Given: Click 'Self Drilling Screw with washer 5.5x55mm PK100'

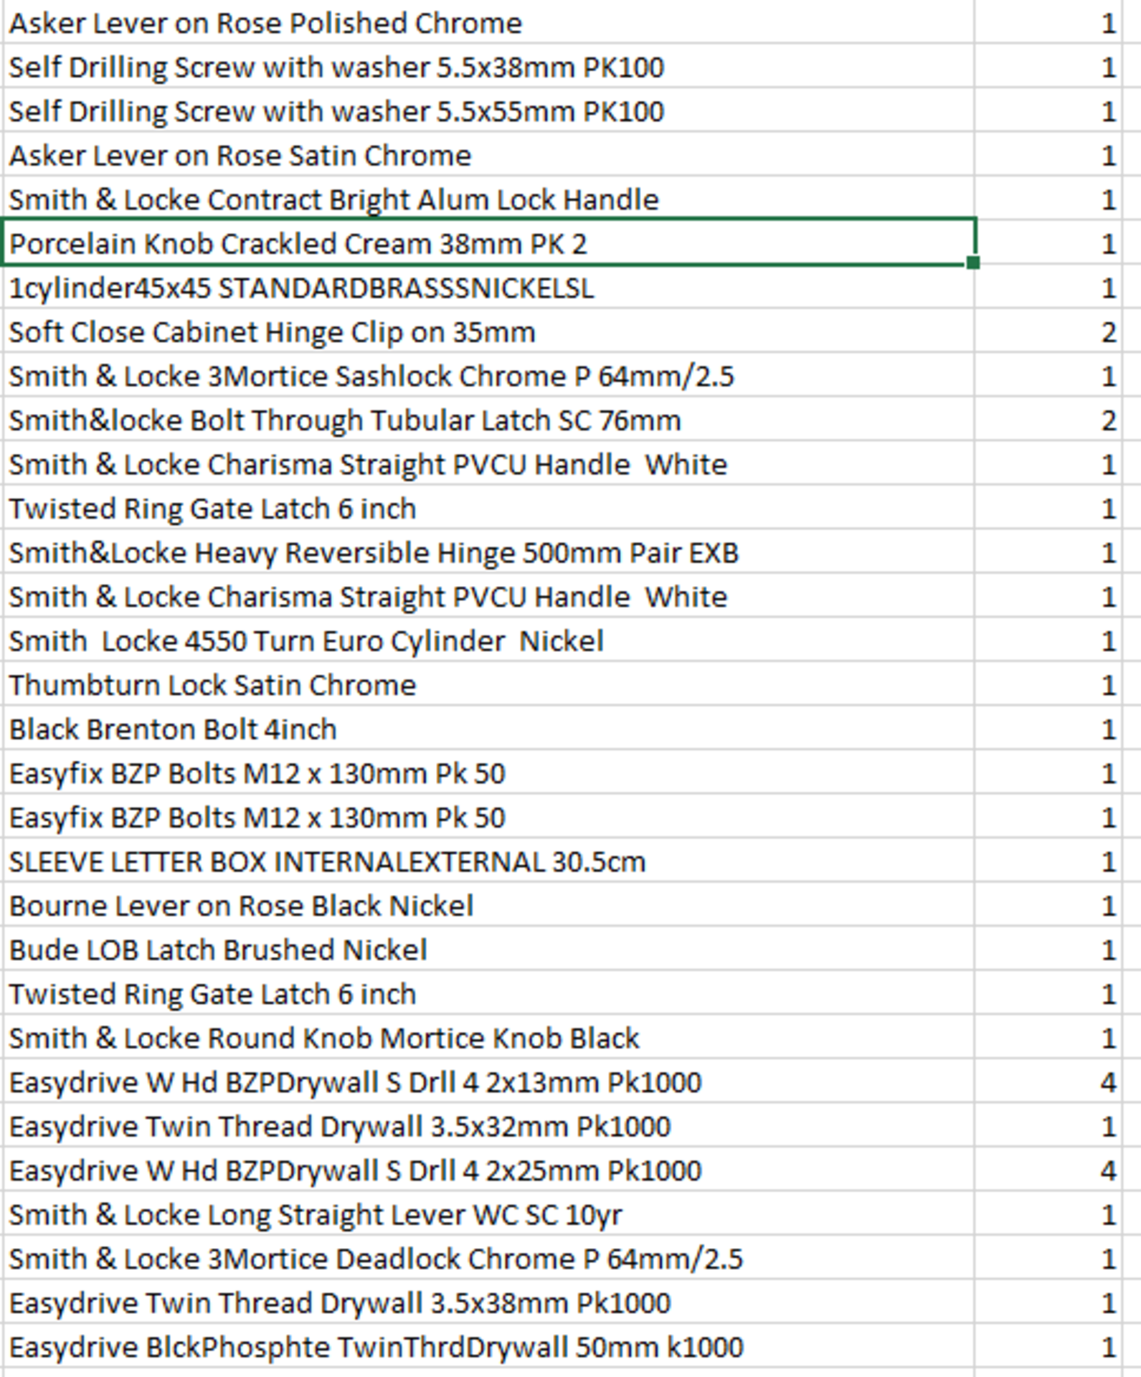Looking at the screenshot, I should pos(488,111).
